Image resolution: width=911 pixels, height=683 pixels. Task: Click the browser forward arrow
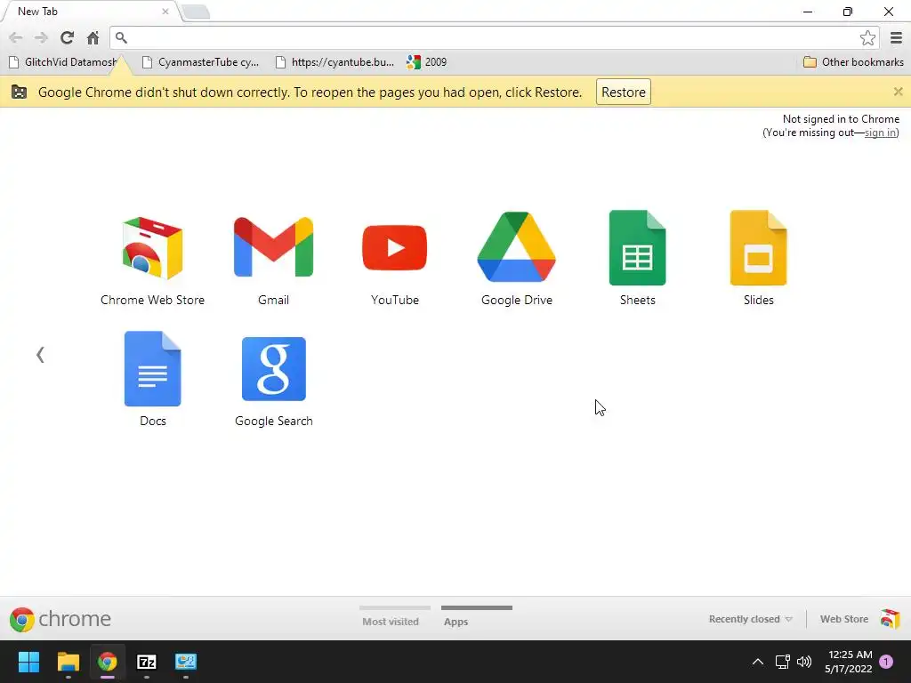tap(41, 37)
